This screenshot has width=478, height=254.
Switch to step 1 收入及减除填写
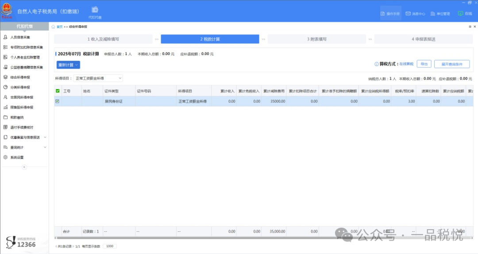click(x=103, y=39)
